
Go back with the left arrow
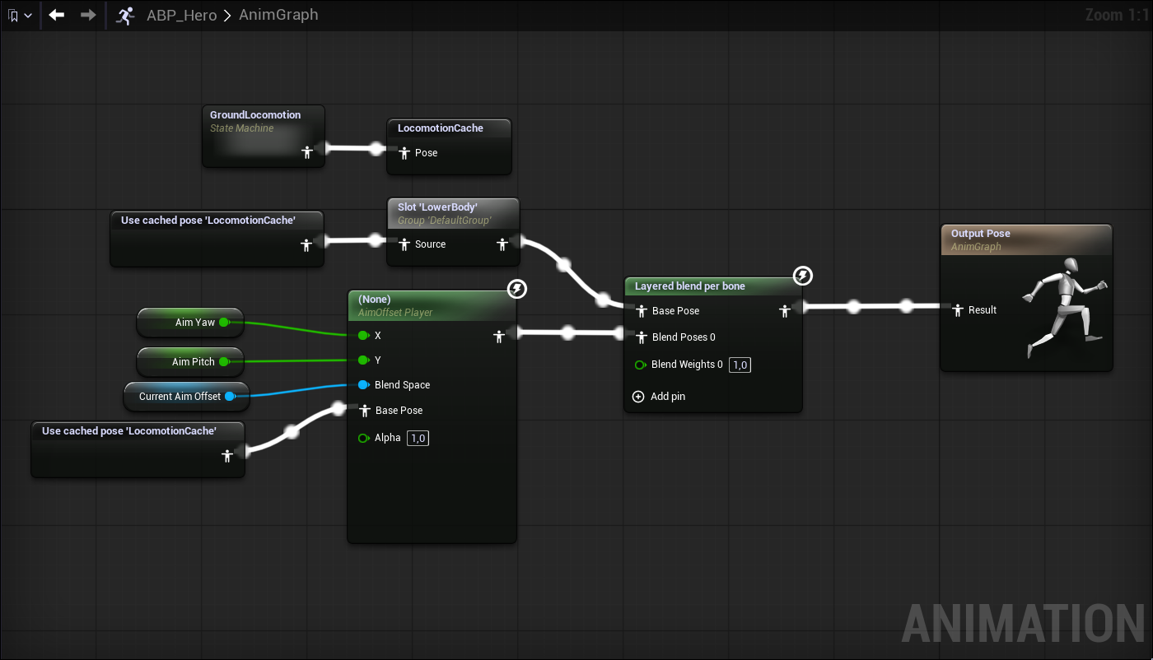pos(57,15)
